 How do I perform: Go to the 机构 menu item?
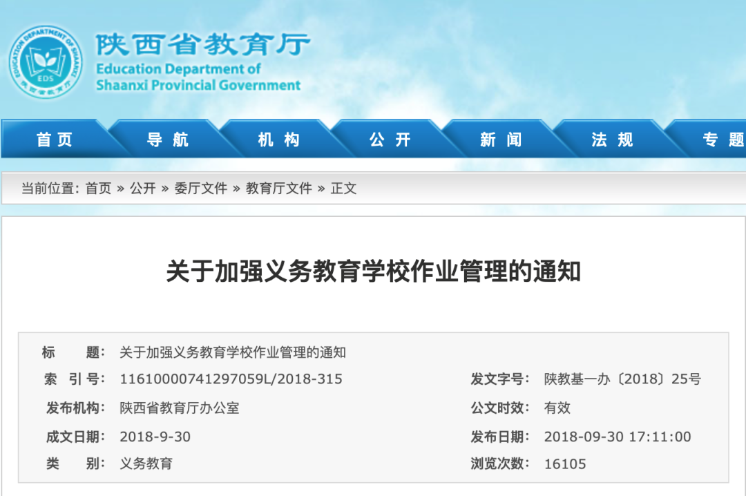[x=279, y=140]
